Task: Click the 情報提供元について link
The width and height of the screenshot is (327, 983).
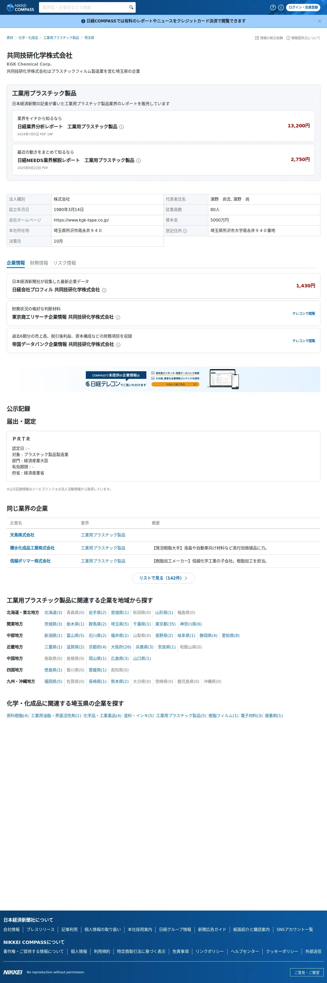Action: coord(303,38)
